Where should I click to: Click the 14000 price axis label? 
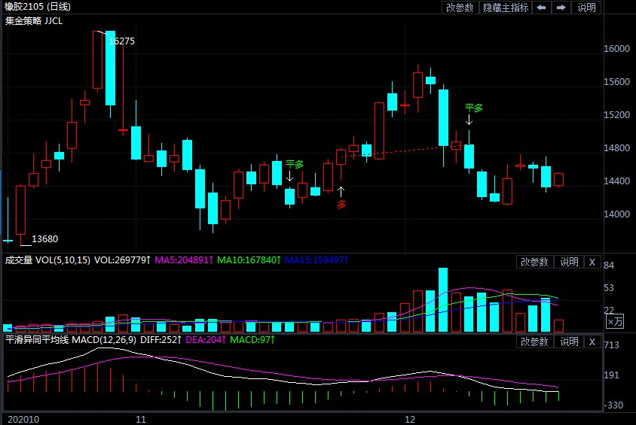(x=616, y=214)
